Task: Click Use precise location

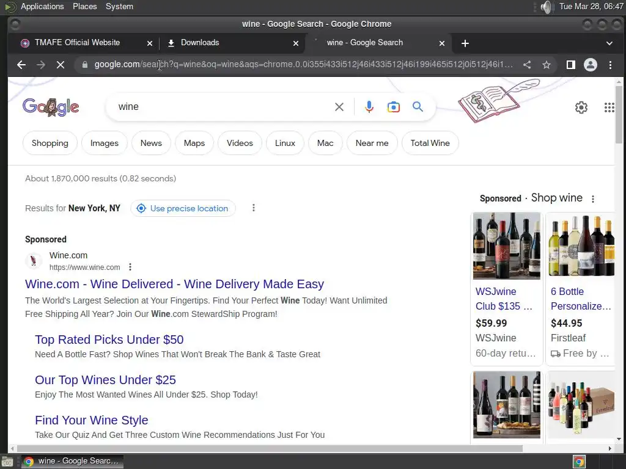Action: click(x=183, y=208)
